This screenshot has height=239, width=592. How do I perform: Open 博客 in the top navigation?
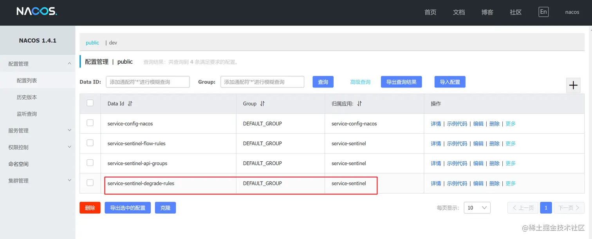487,12
